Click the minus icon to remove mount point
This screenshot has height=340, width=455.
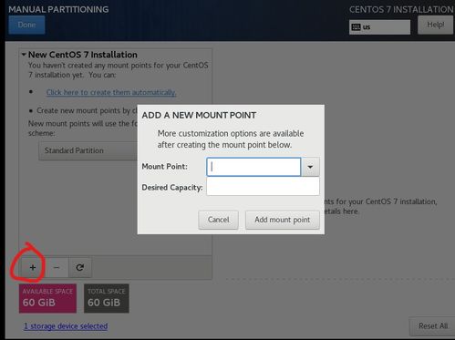57,267
